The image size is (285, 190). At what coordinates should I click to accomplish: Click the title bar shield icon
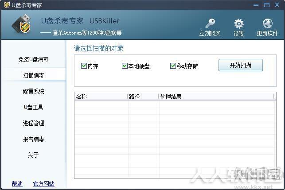click(x=7, y=5)
